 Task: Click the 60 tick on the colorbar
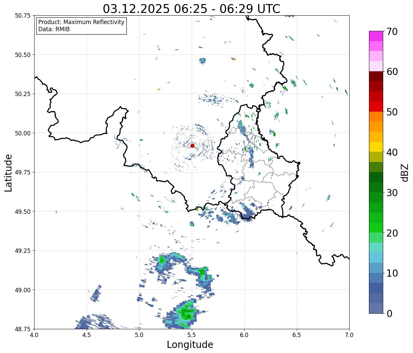point(392,72)
